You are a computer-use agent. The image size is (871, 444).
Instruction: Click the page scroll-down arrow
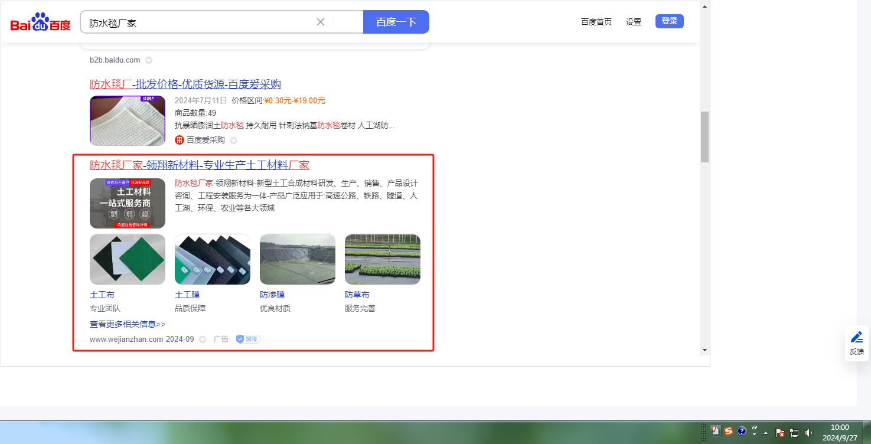point(704,350)
